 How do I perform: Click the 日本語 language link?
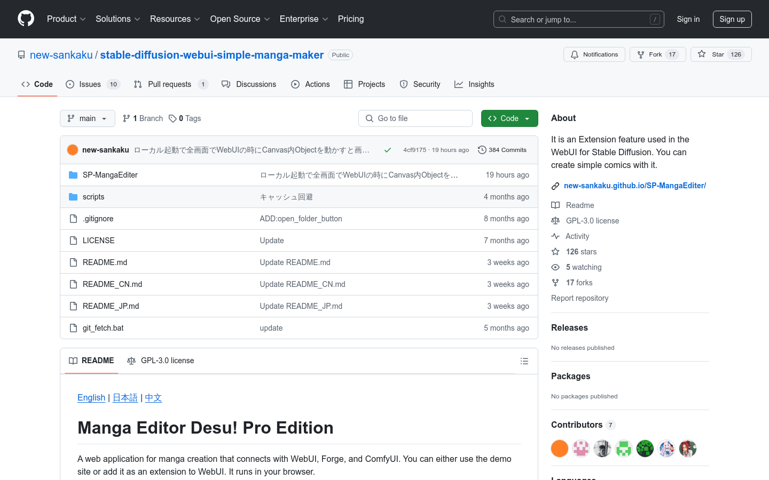(125, 397)
